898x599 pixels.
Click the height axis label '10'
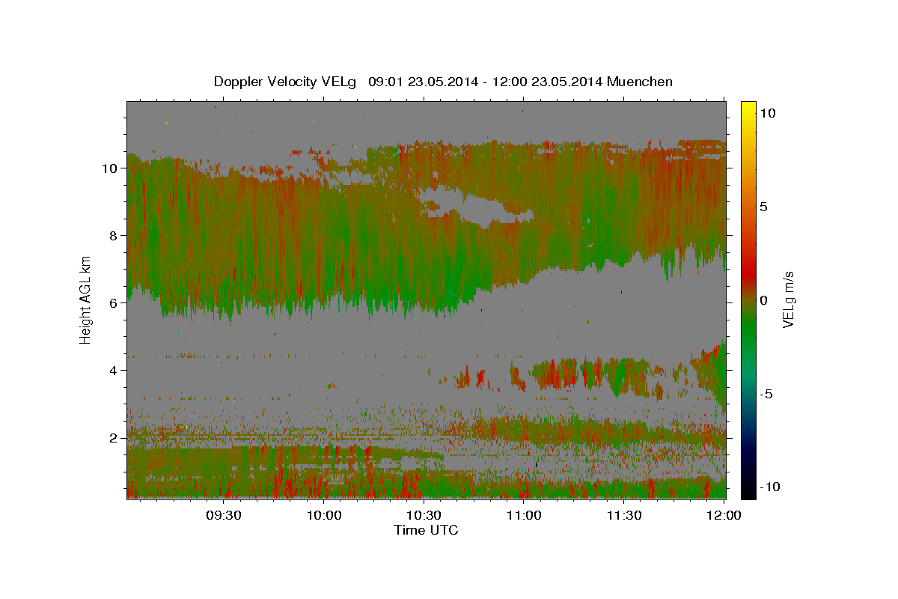point(110,168)
